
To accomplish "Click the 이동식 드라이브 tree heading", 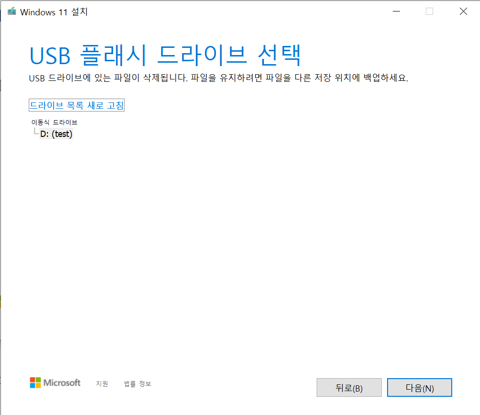I will pos(54,123).
